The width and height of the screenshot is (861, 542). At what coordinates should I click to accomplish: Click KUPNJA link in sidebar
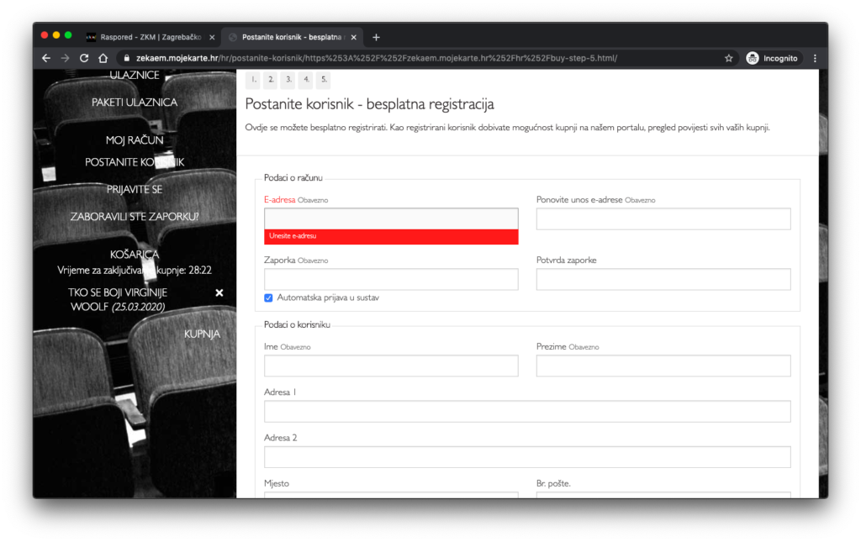pos(202,334)
